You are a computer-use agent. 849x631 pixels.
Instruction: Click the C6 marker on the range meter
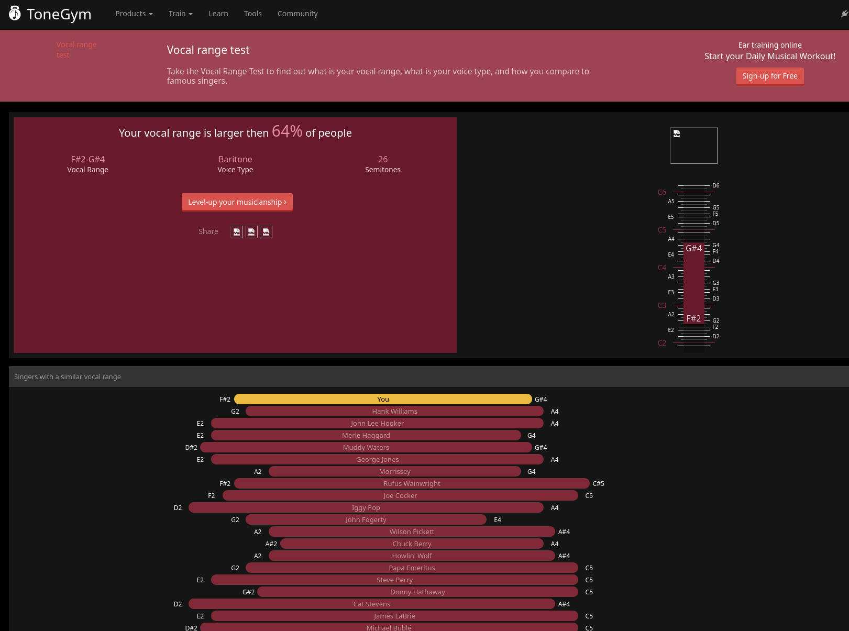tap(662, 192)
